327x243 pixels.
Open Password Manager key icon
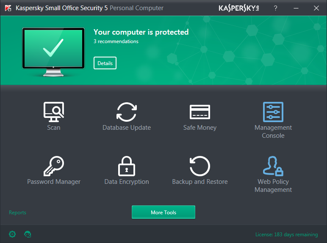[54, 166]
